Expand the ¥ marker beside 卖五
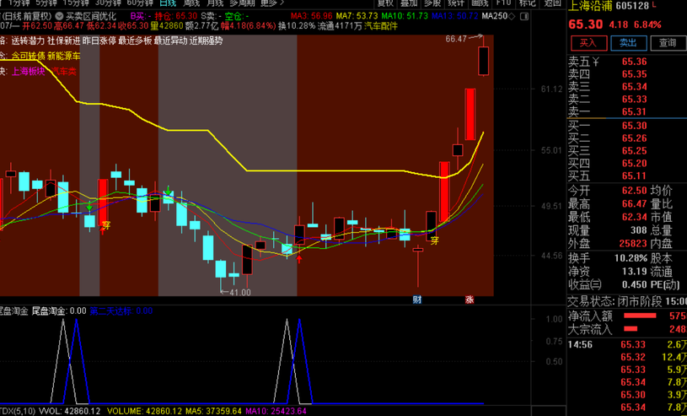687x416 pixels. point(595,62)
